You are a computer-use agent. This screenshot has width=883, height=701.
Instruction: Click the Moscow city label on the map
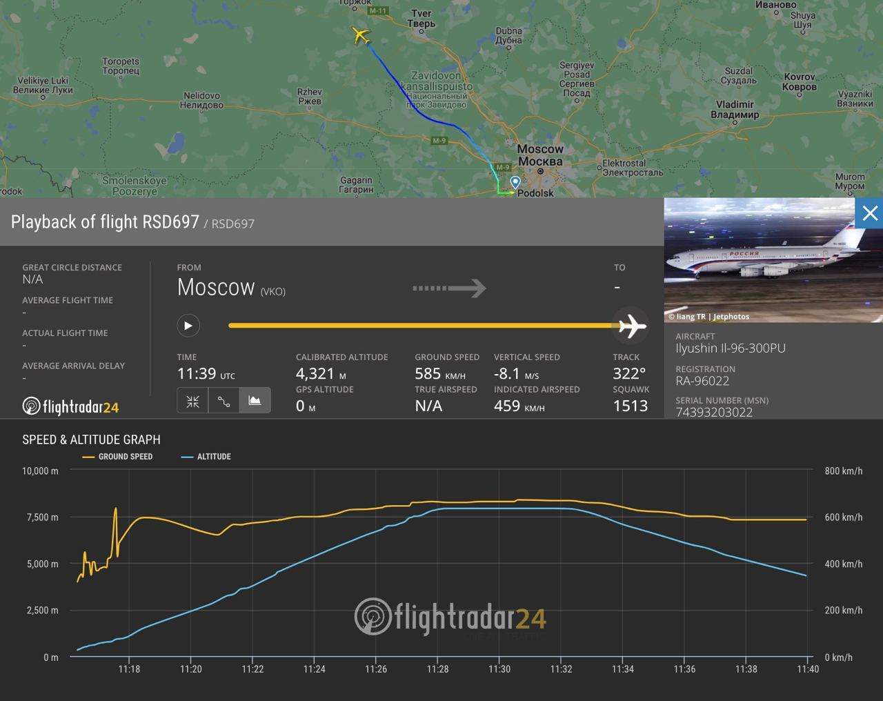point(540,150)
